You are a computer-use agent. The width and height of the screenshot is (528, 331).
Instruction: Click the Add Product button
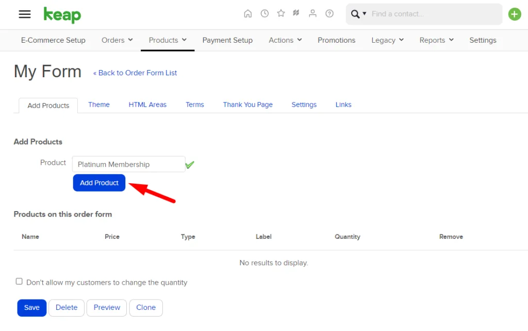tap(99, 183)
